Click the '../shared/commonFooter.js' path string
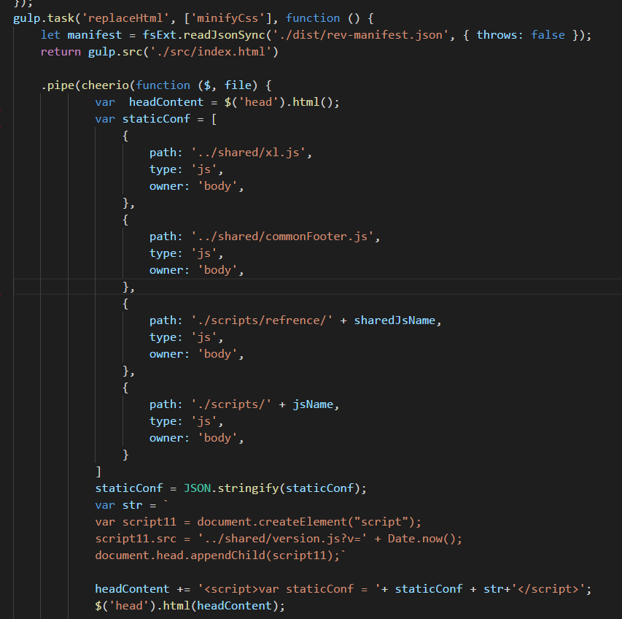The image size is (622, 619). 282,237
